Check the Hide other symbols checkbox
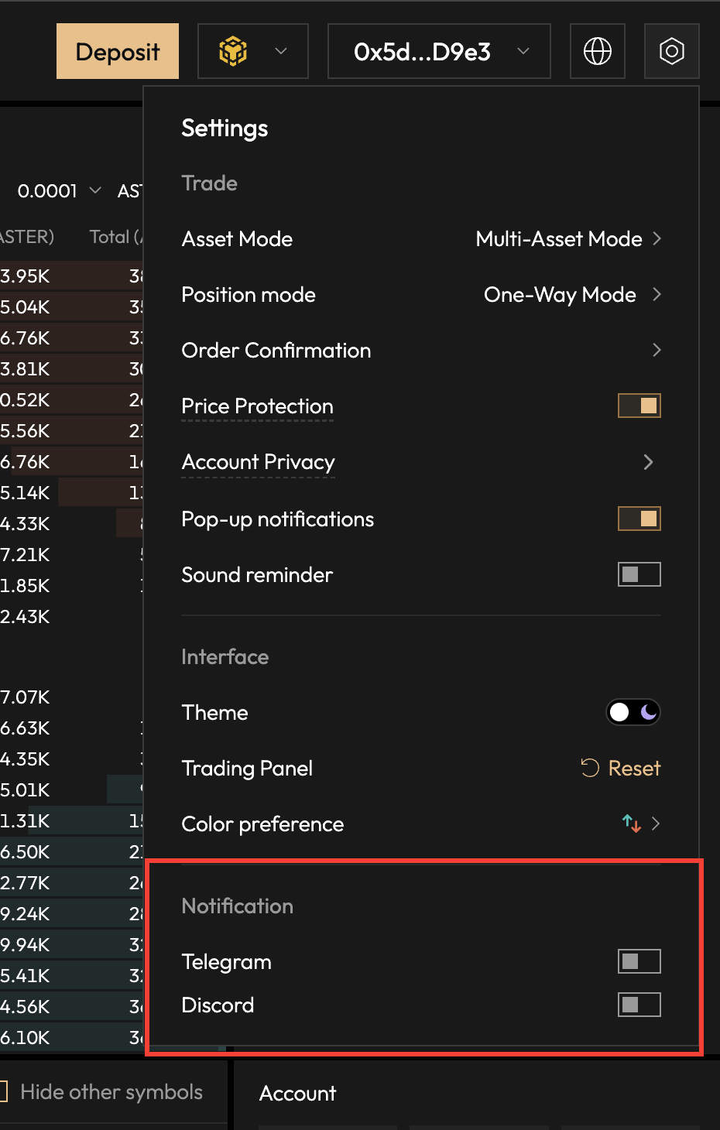720x1130 pixels. 3,1091
